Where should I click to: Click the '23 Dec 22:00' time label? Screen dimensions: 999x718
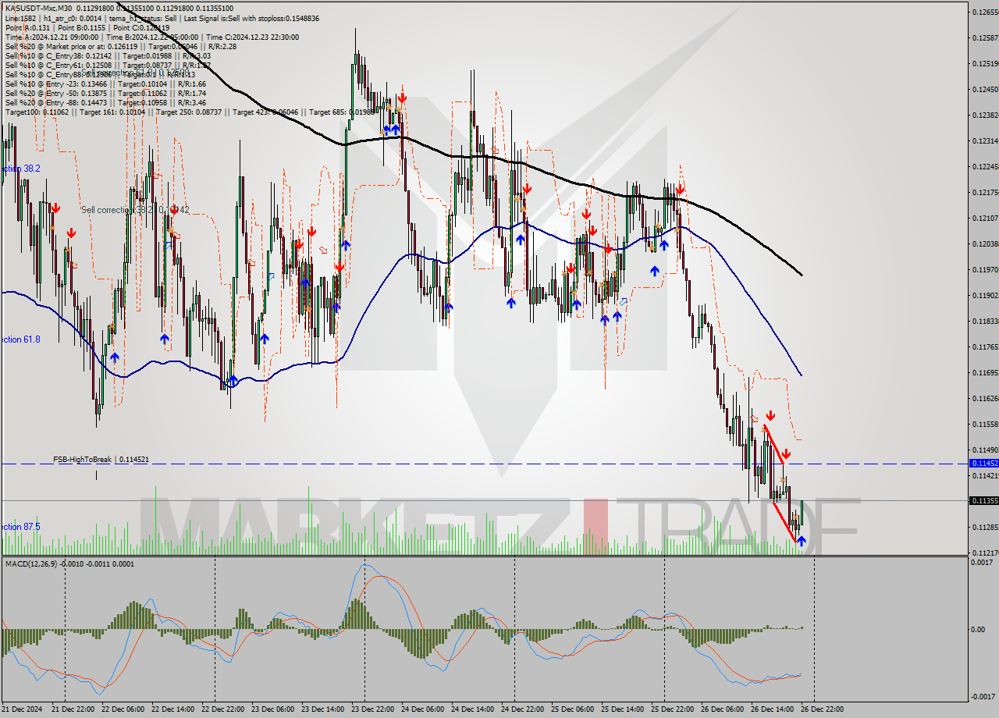372,709
